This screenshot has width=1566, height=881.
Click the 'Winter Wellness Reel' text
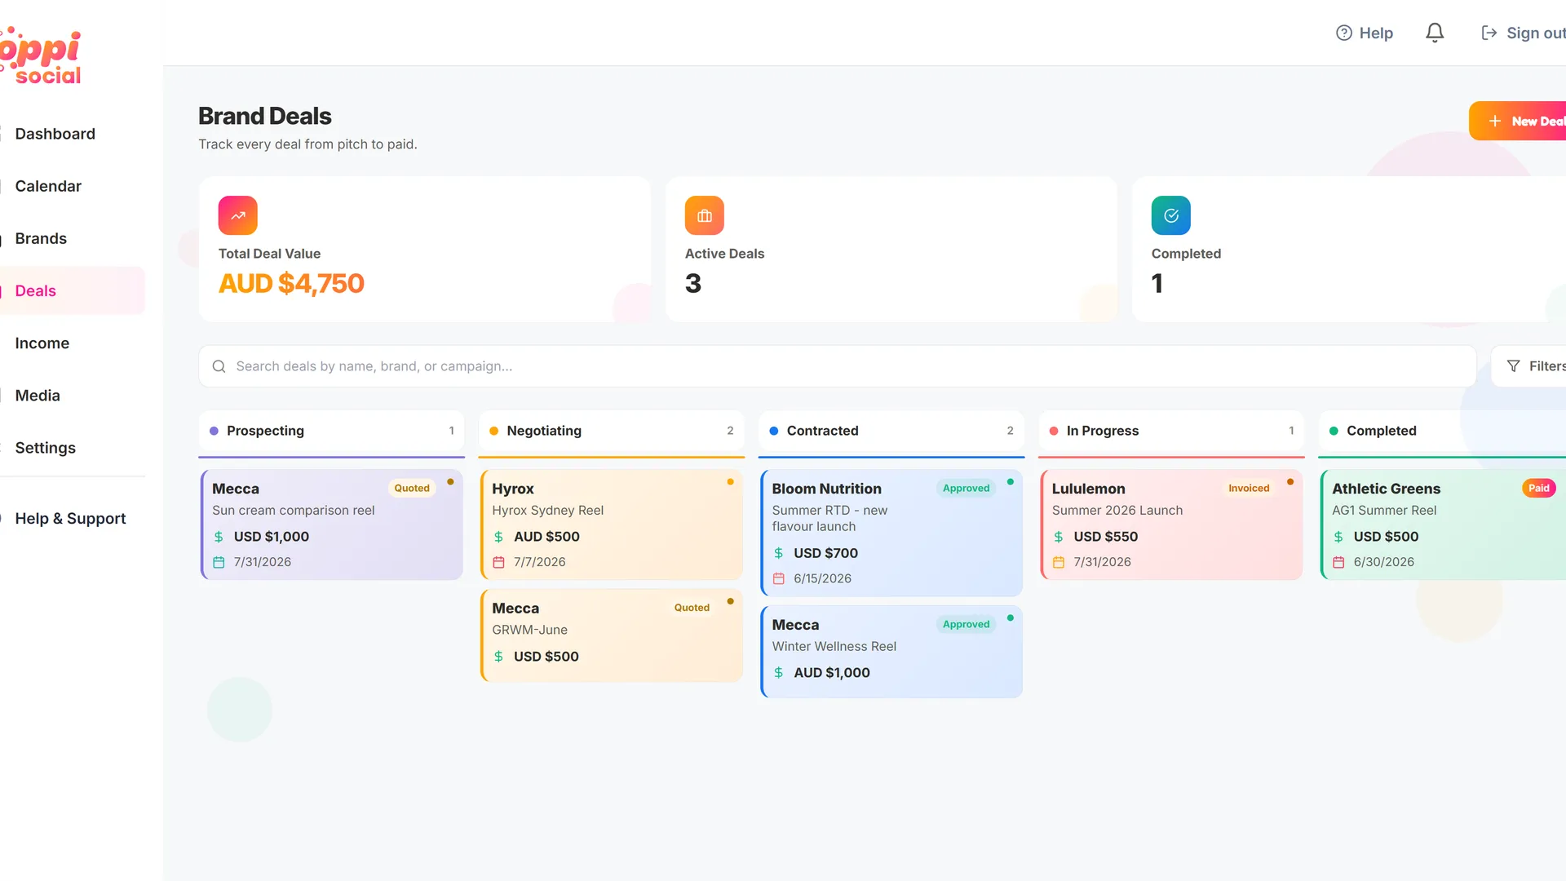click(834, 647)
